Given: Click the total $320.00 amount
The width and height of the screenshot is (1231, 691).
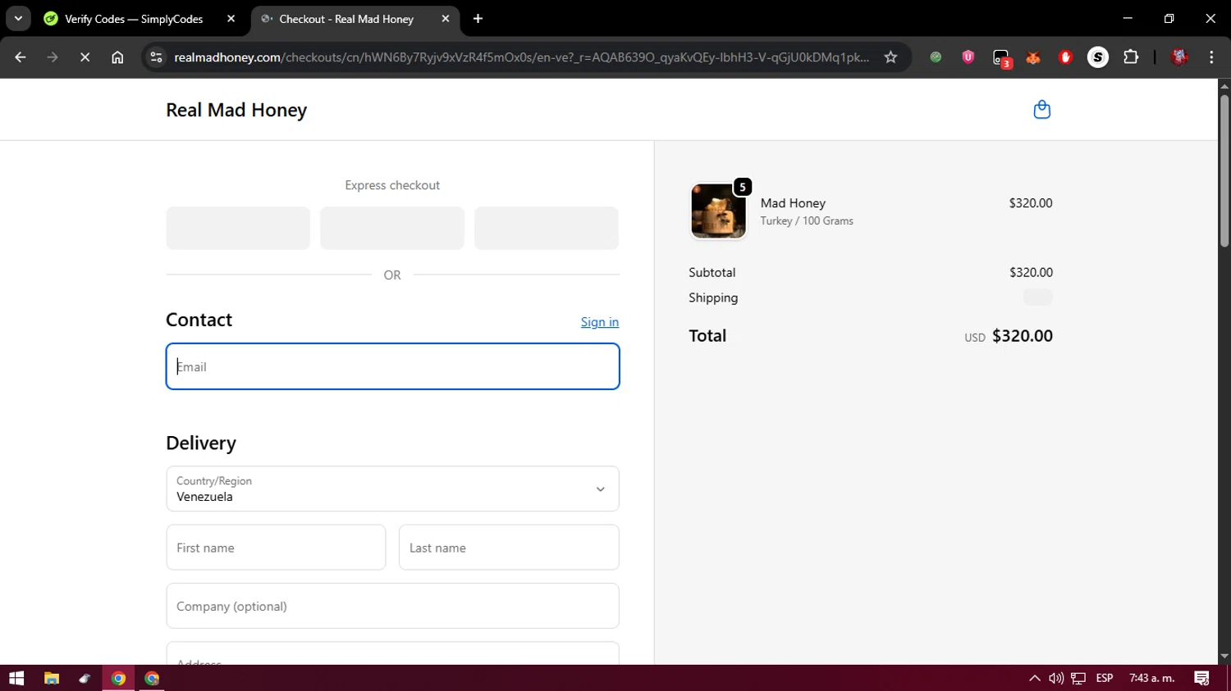Looking at the screenshot, I should [1022, 336].
